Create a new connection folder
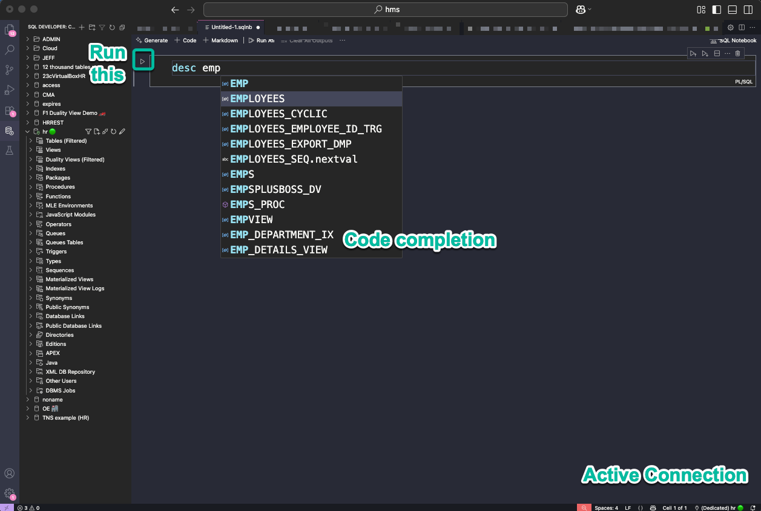 tap(92, 27)
